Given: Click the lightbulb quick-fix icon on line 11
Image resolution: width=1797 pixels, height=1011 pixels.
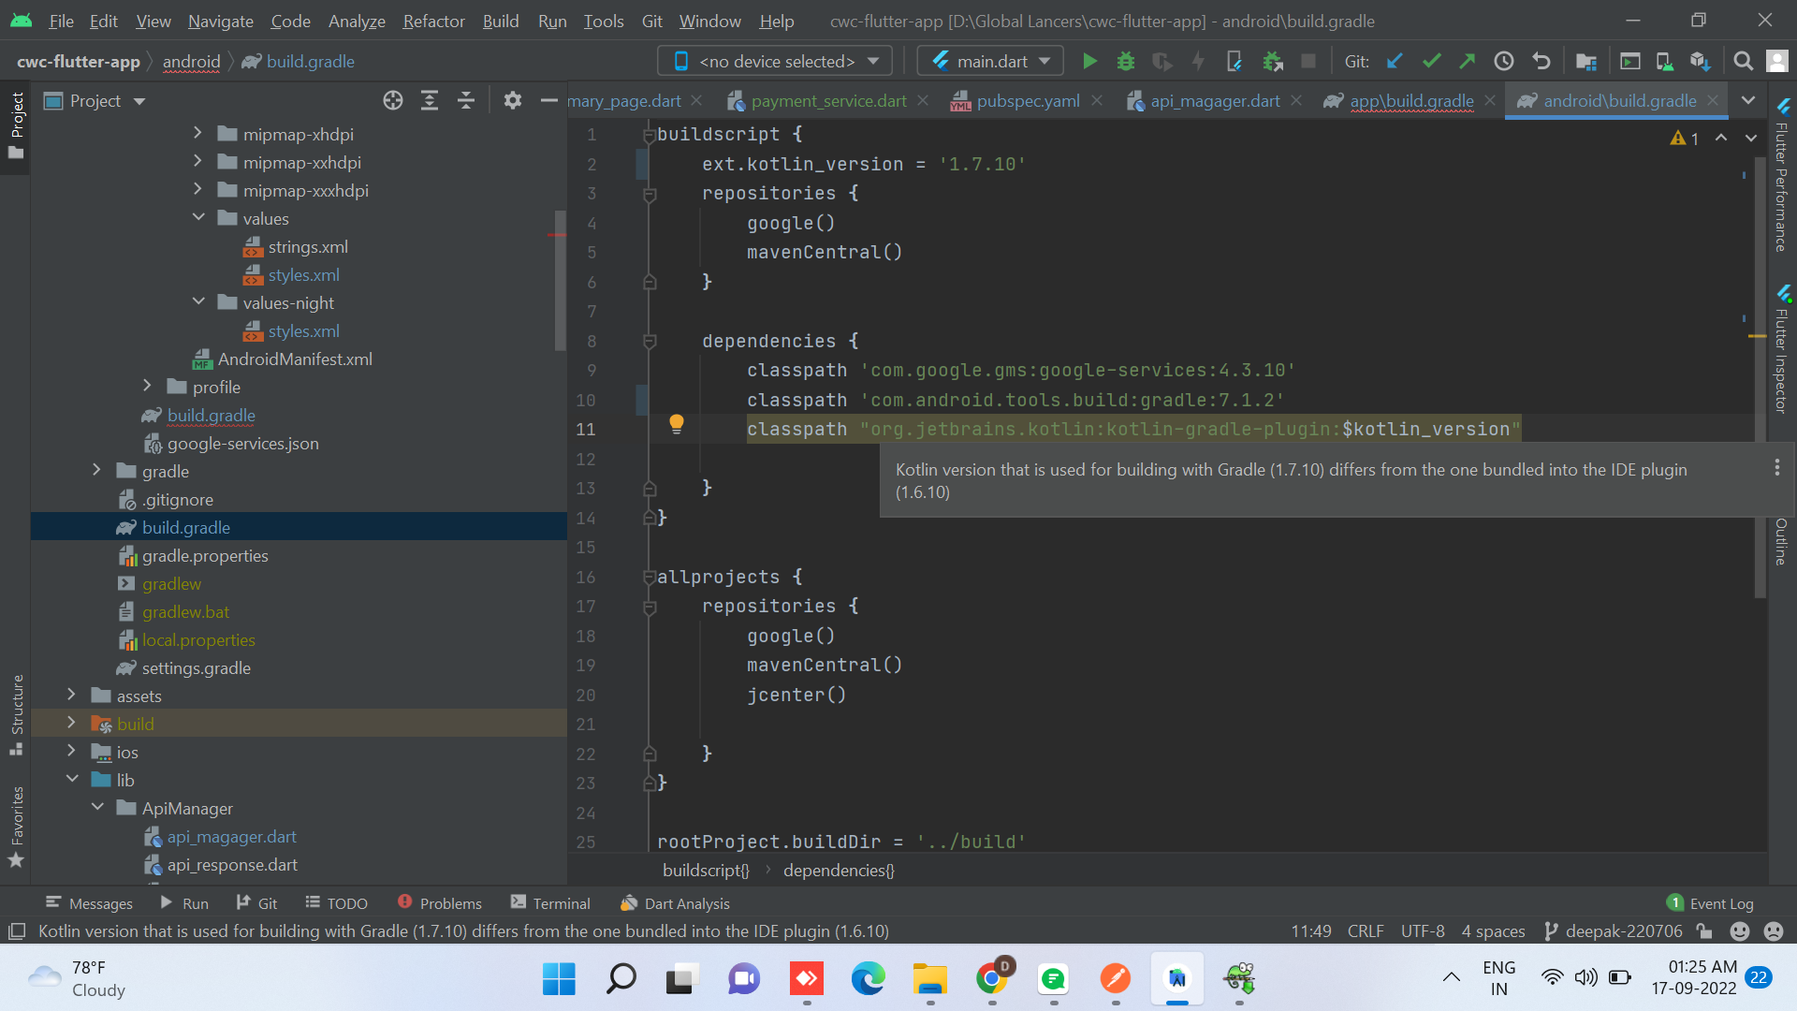Looking at the screenshot, I should 677,424.
